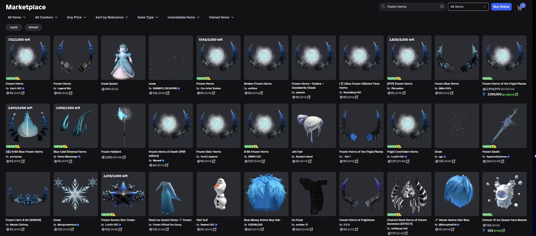Focus the frozen horns search field

413,7
